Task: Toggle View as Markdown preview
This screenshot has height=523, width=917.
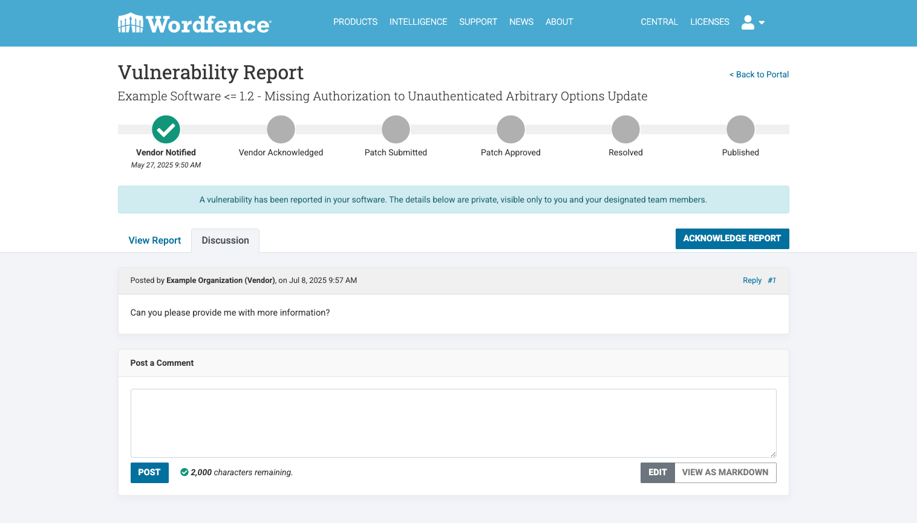Action: click(x=725, y=473)
